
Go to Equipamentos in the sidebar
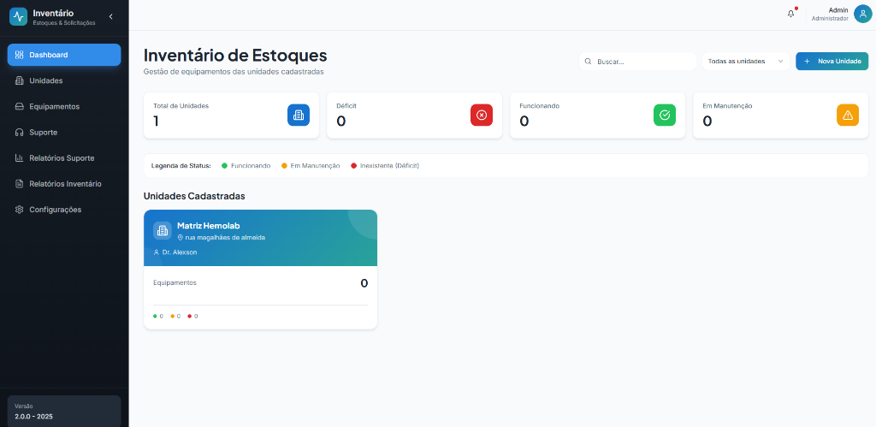click(x=54, y=106)
